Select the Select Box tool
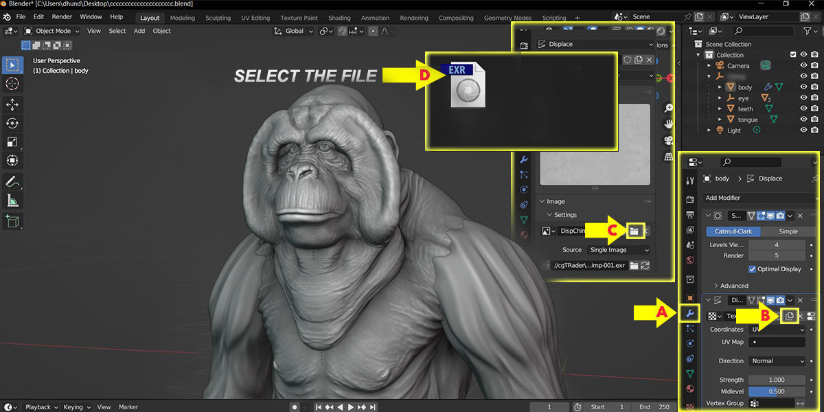Screen dimensions: 824x412 click(x=12, y=65)
